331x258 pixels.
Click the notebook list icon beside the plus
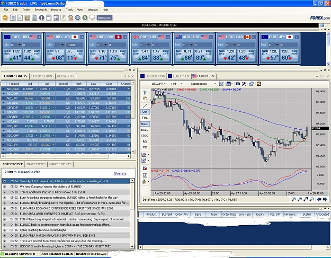click(x=13, y=17)
